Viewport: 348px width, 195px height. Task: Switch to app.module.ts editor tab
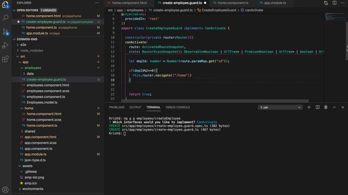[275, 3]
